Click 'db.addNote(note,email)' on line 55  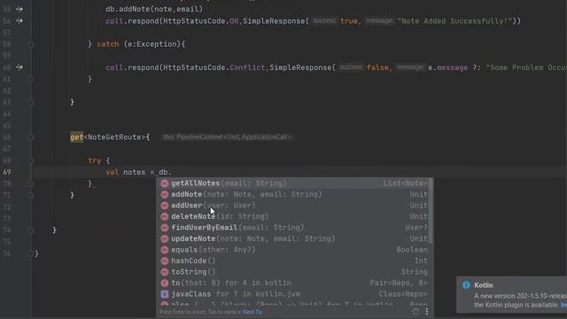click(x=154, y=9)
